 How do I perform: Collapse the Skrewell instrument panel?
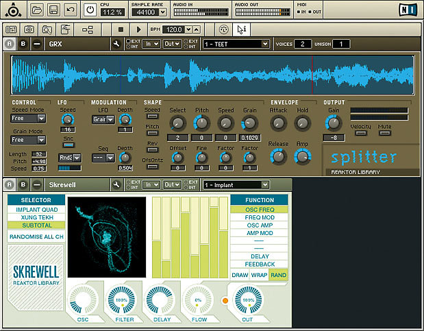coord(37,184)
